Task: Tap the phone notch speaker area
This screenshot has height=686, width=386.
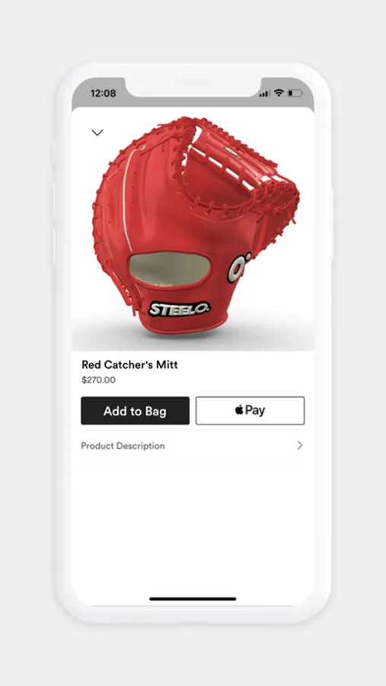Action: tap(193, 82)
